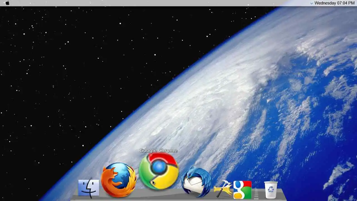Open the Google icon in the dock
Image resolution: width=357 pixels, height=201 pixels.
click(x=242, y=190)
